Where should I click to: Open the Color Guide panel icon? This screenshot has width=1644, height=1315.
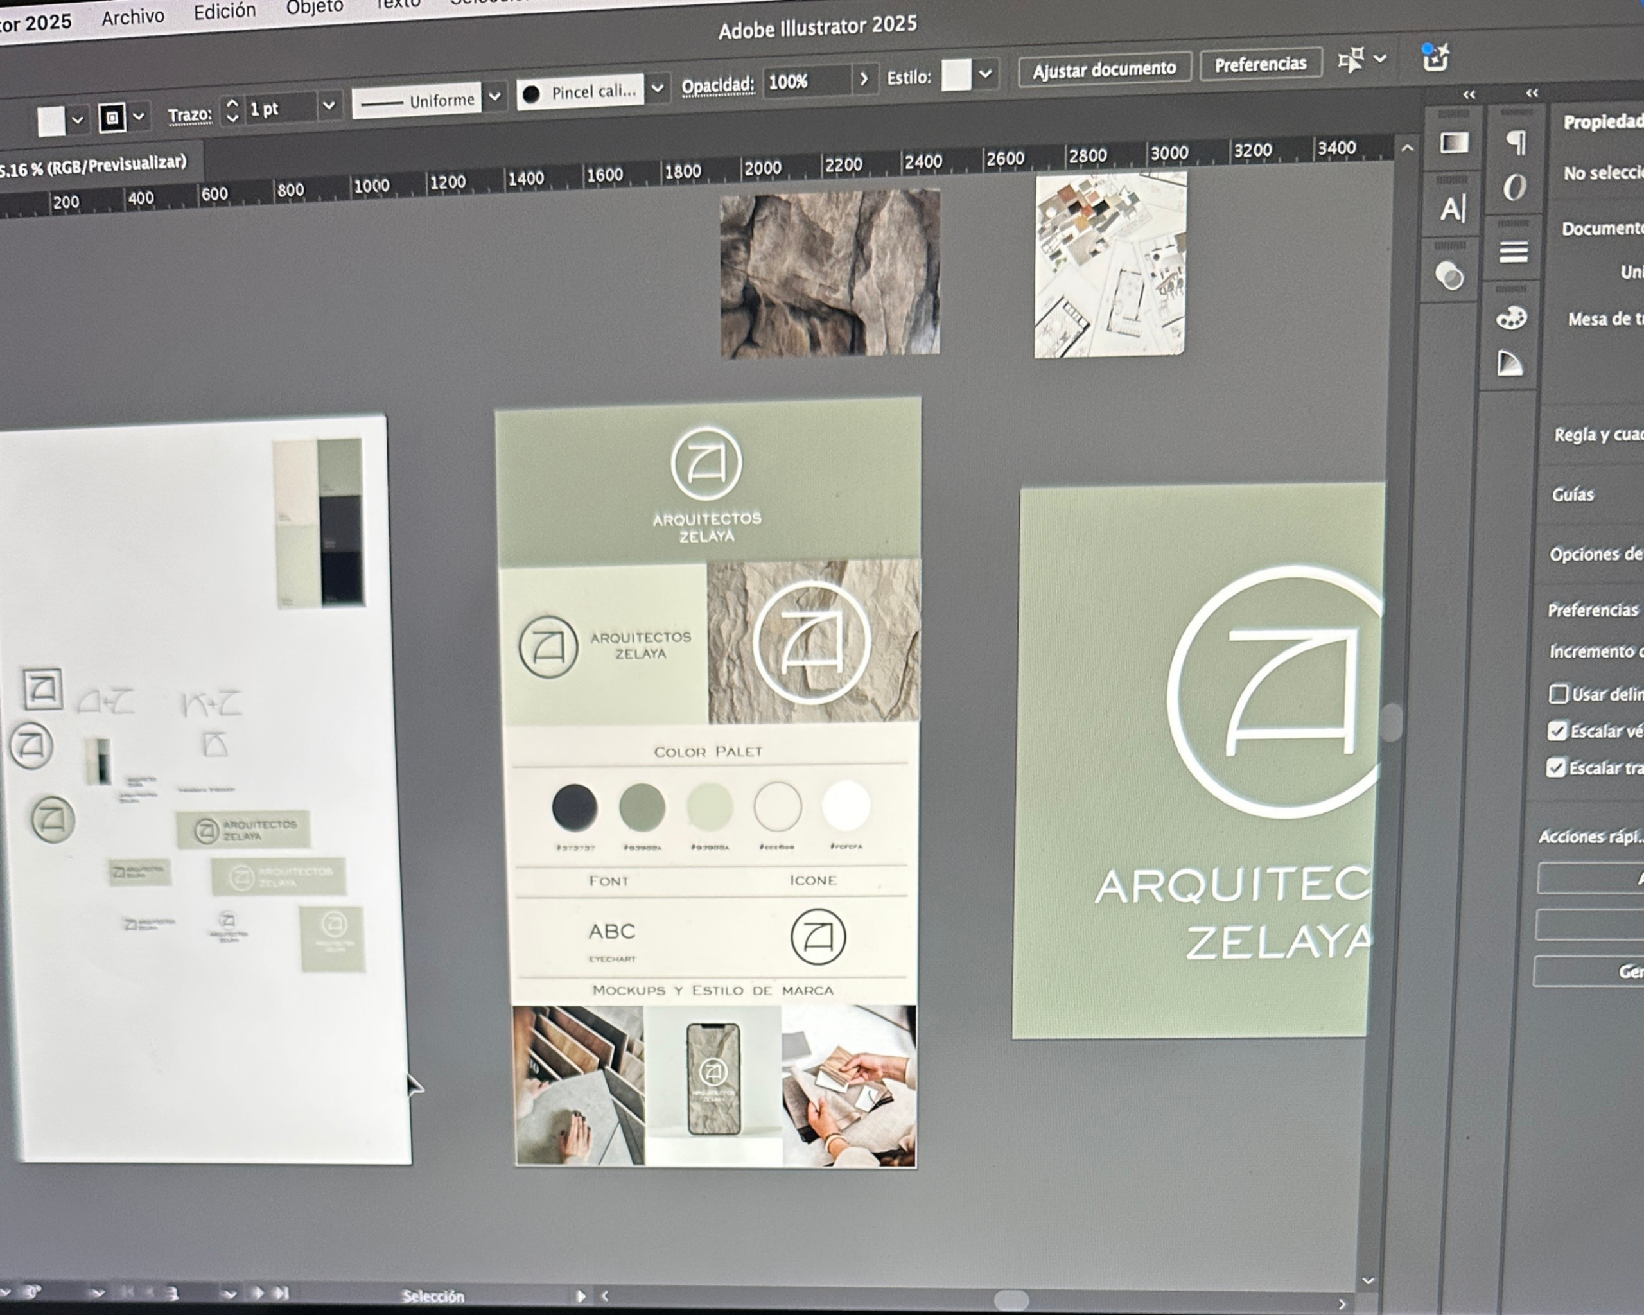coord(1510,363)
